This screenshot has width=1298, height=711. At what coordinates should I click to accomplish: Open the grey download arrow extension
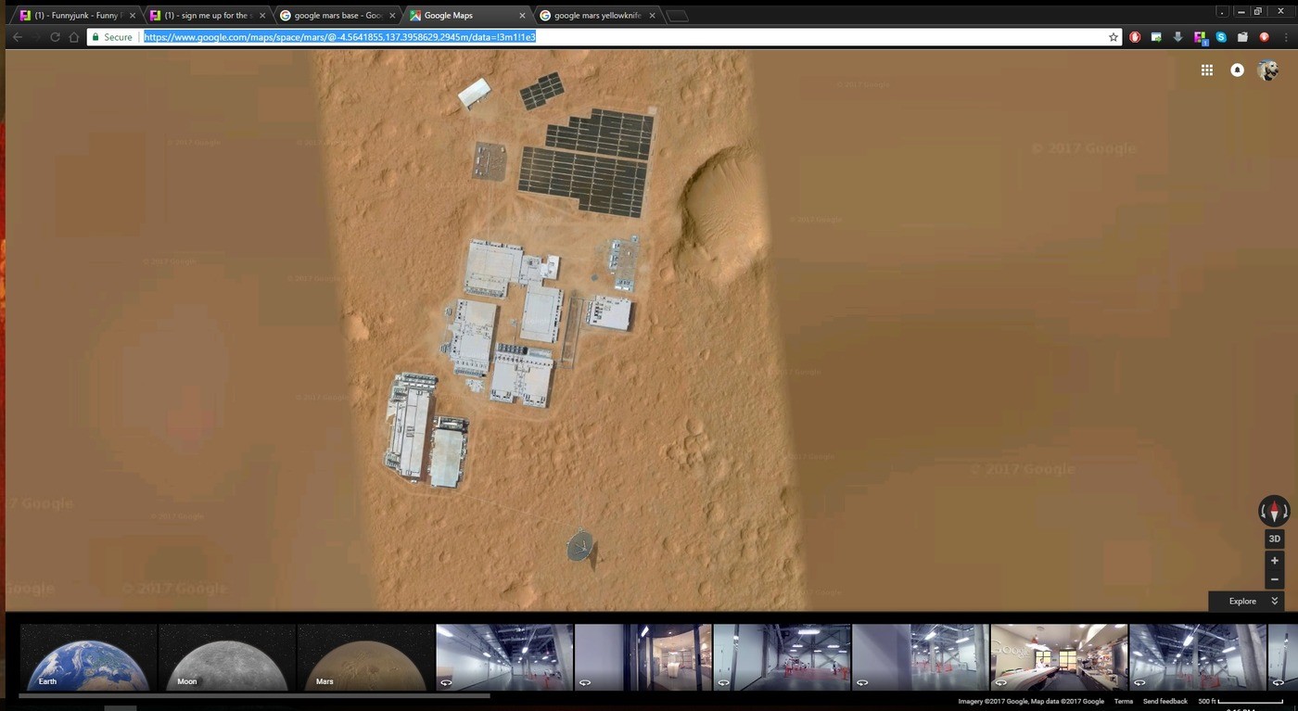pyautogui.click(x=1177, y=37)
